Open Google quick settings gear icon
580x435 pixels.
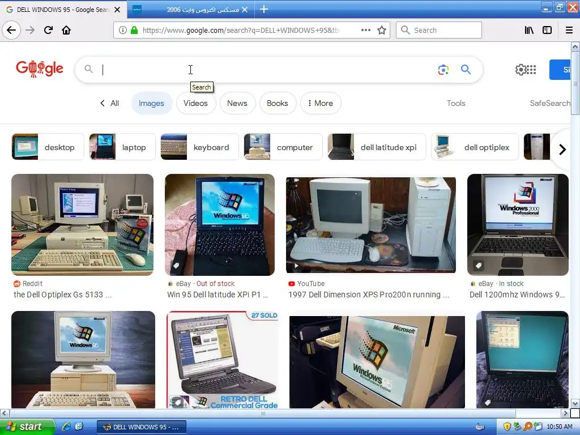tap(521, 69)
